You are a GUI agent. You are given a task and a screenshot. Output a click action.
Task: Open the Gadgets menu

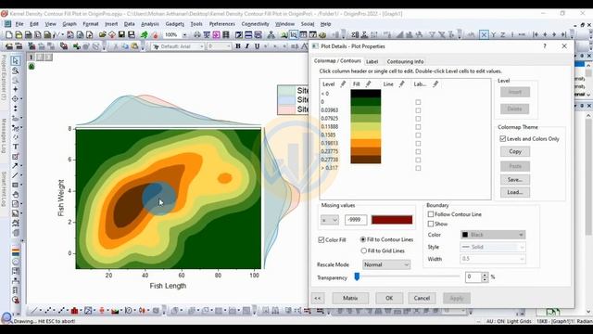[x=175, y=24]
